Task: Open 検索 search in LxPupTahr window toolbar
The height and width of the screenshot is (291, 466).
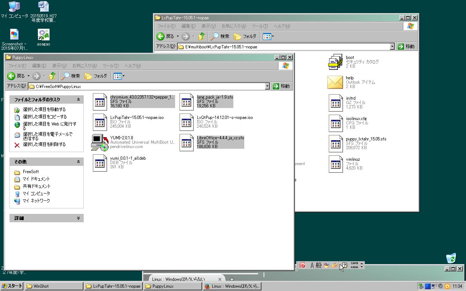Action: 220,36
